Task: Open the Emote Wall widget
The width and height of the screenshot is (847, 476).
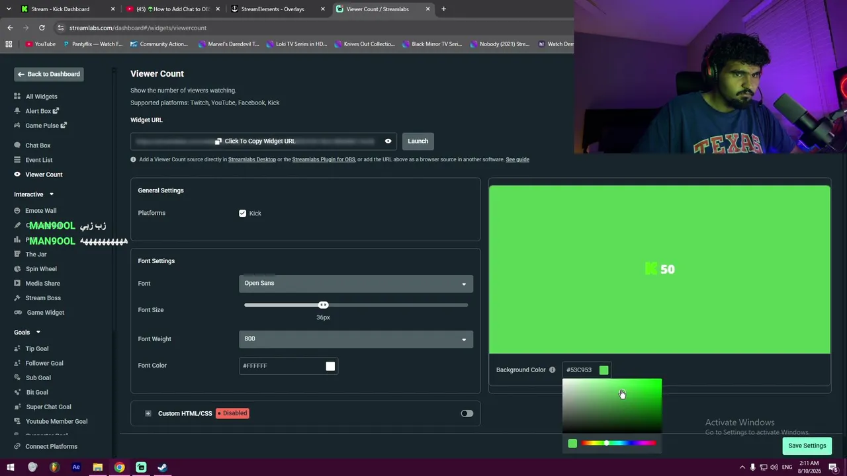Action: coord(40,211)
